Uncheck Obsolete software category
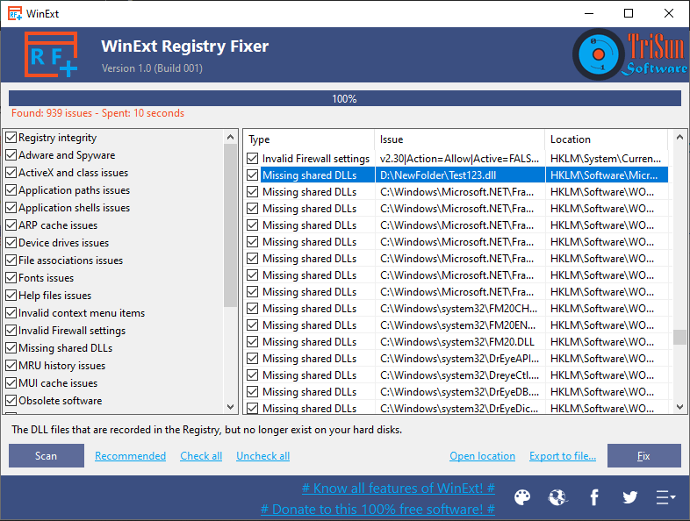 tap(11, 401)
